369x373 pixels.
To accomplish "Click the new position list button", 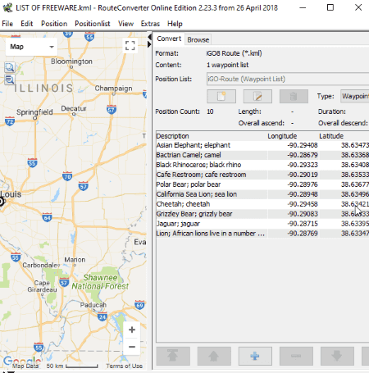I will pos(221,96).
